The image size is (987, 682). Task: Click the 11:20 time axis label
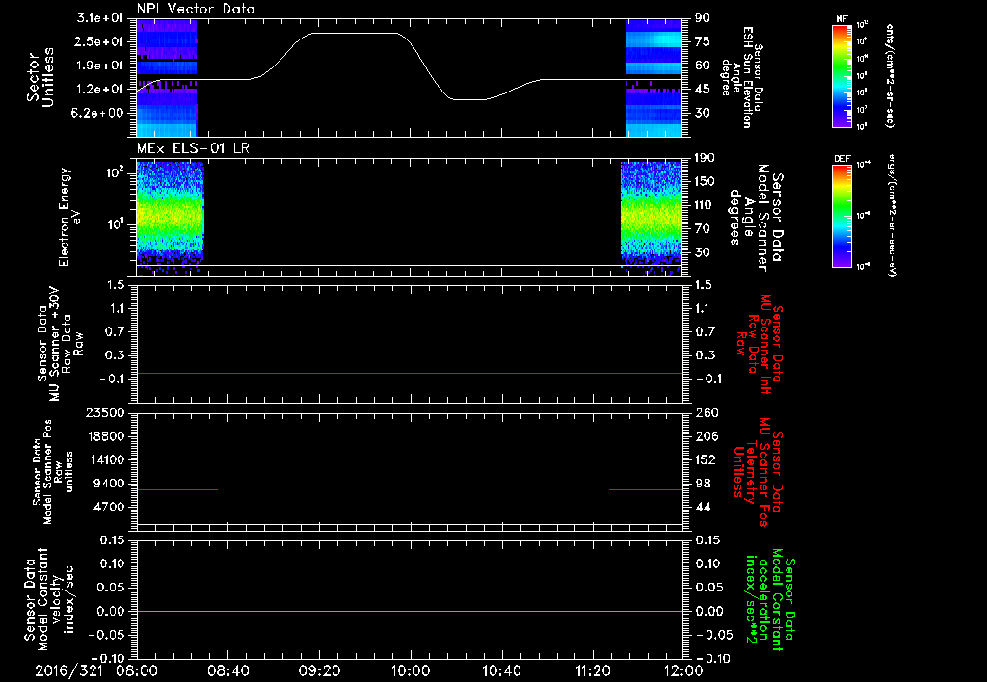[x=593, y=670]
